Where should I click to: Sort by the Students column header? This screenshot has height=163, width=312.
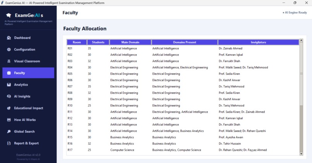98,42
